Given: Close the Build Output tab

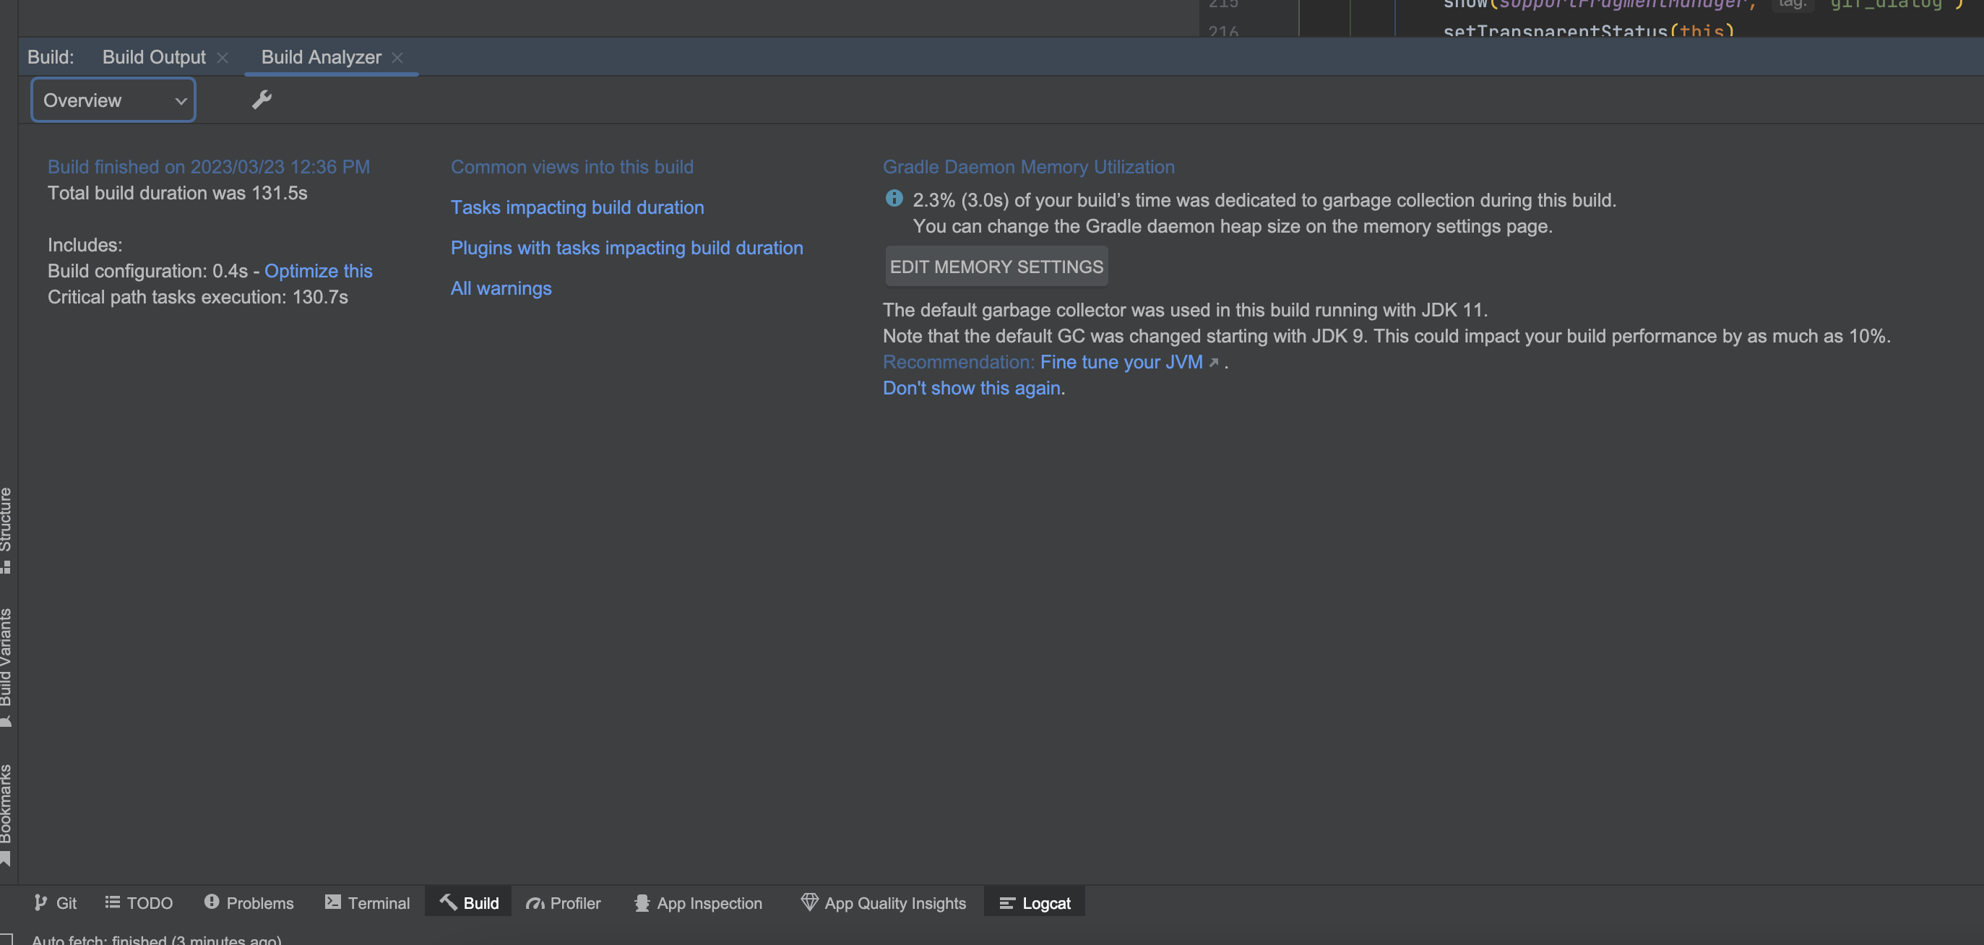Looking at the screenshot, I should click(x=223, y=58).
